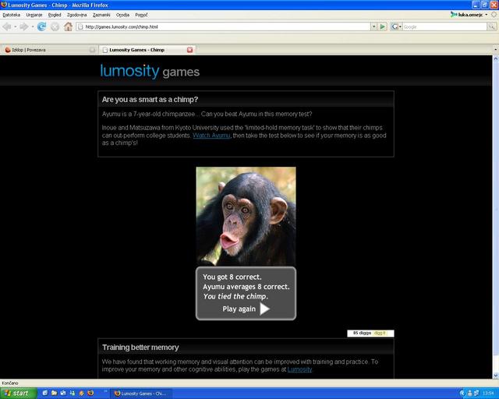Click the scrollbar up arrow
Viewport: 499px width, 399px height.
[x=496, y=58]
